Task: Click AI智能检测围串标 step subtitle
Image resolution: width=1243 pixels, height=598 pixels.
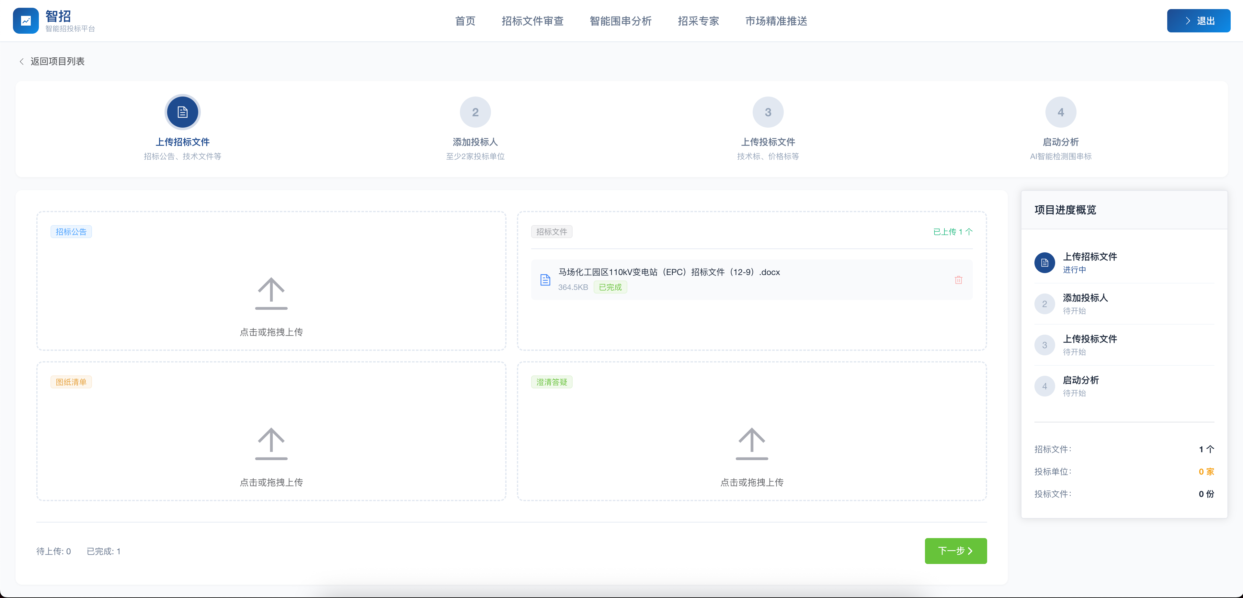Action: point(1060,156)
